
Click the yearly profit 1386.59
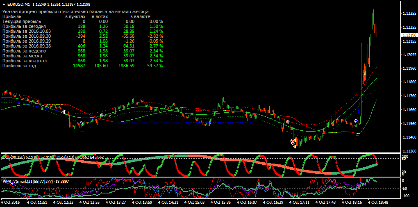127,66
